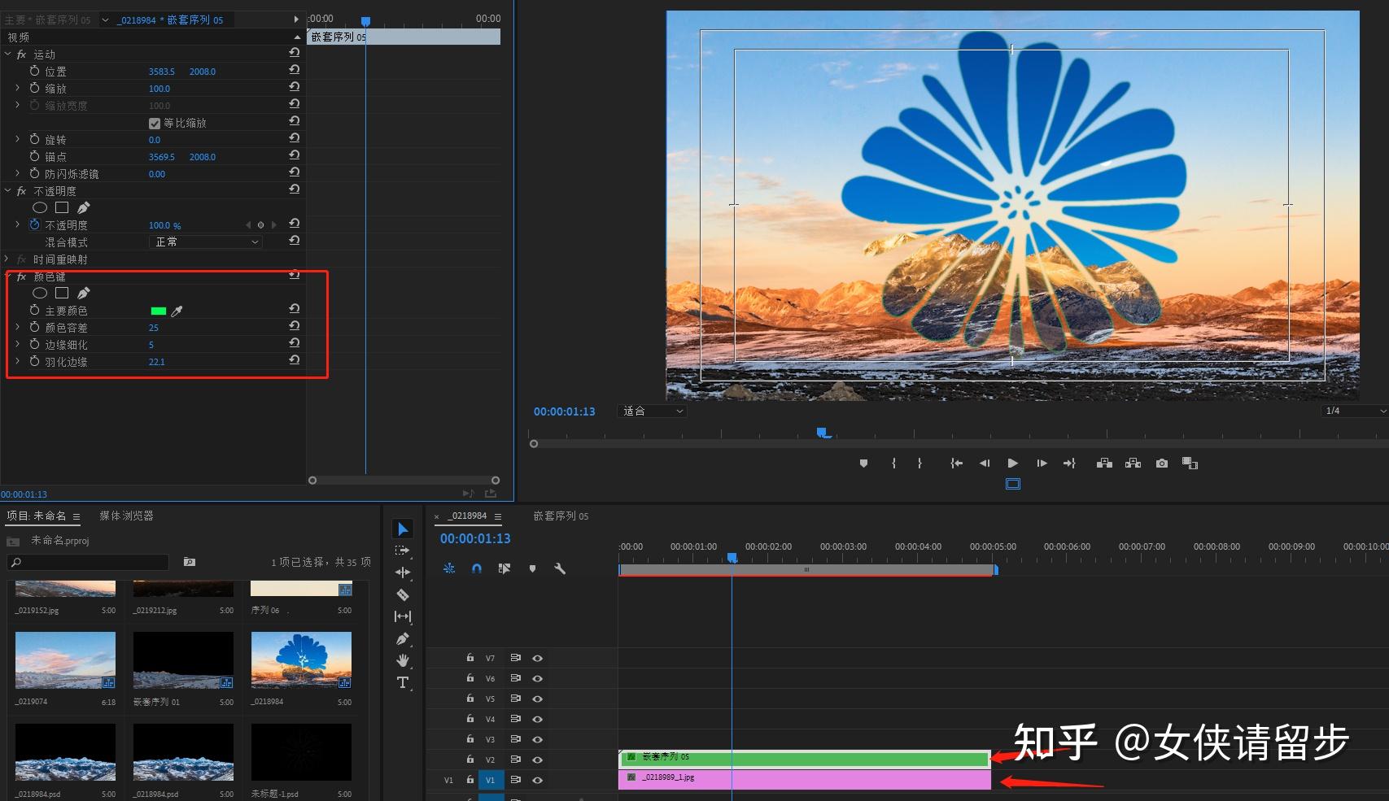This screenshot has width=1389, height=801.
Task: Toggle animation stopwatch for 位置
Action: pos(34,71)
